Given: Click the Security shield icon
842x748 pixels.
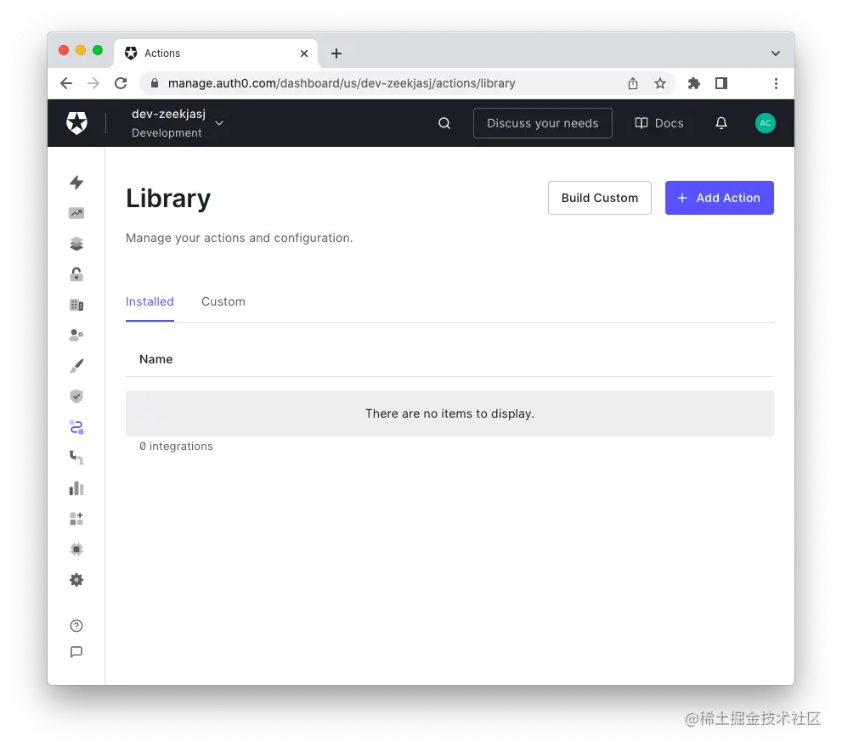Looking at the screenshot, I should [x=76, y=396].
